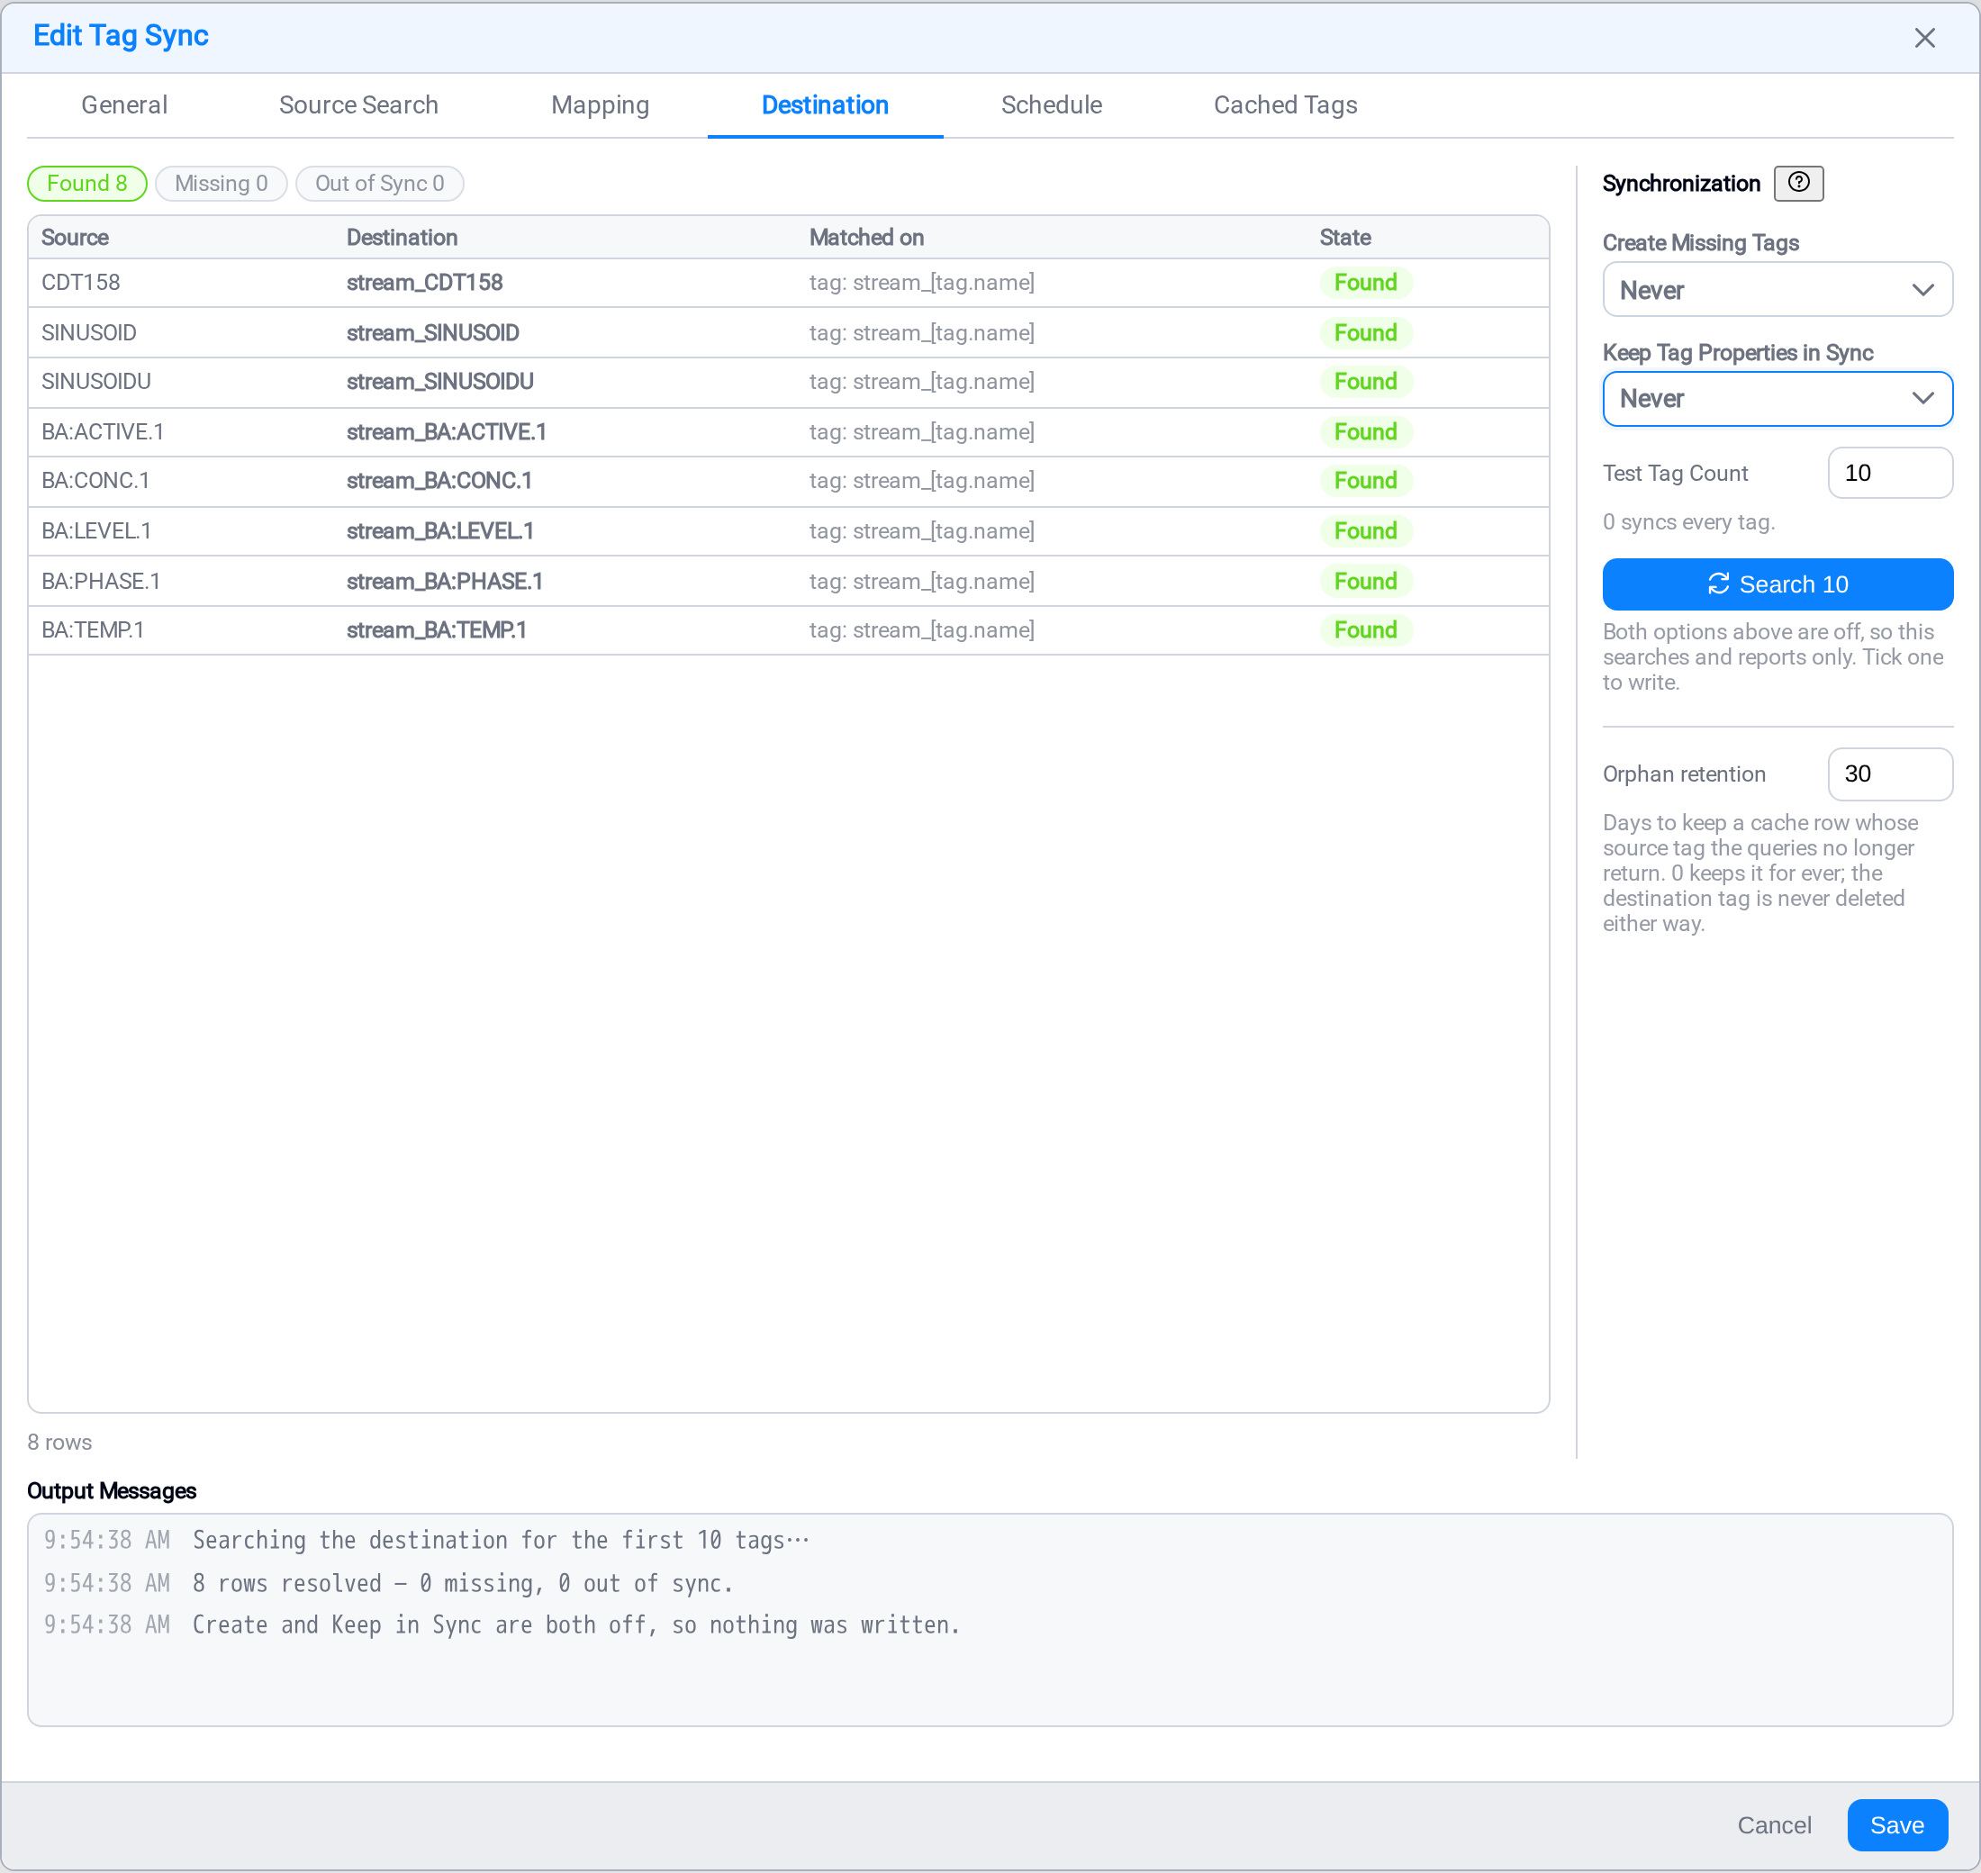Image resolution: width=1981 pixels, height=1873 pixels.
Task: Focus the Orphan retention input
Action: coord(1889,774)
